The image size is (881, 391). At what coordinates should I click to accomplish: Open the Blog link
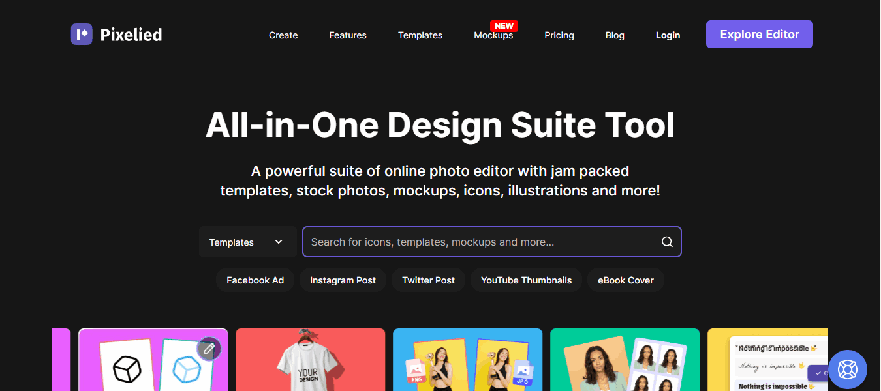pyautogui.click(x=615, y=35)
